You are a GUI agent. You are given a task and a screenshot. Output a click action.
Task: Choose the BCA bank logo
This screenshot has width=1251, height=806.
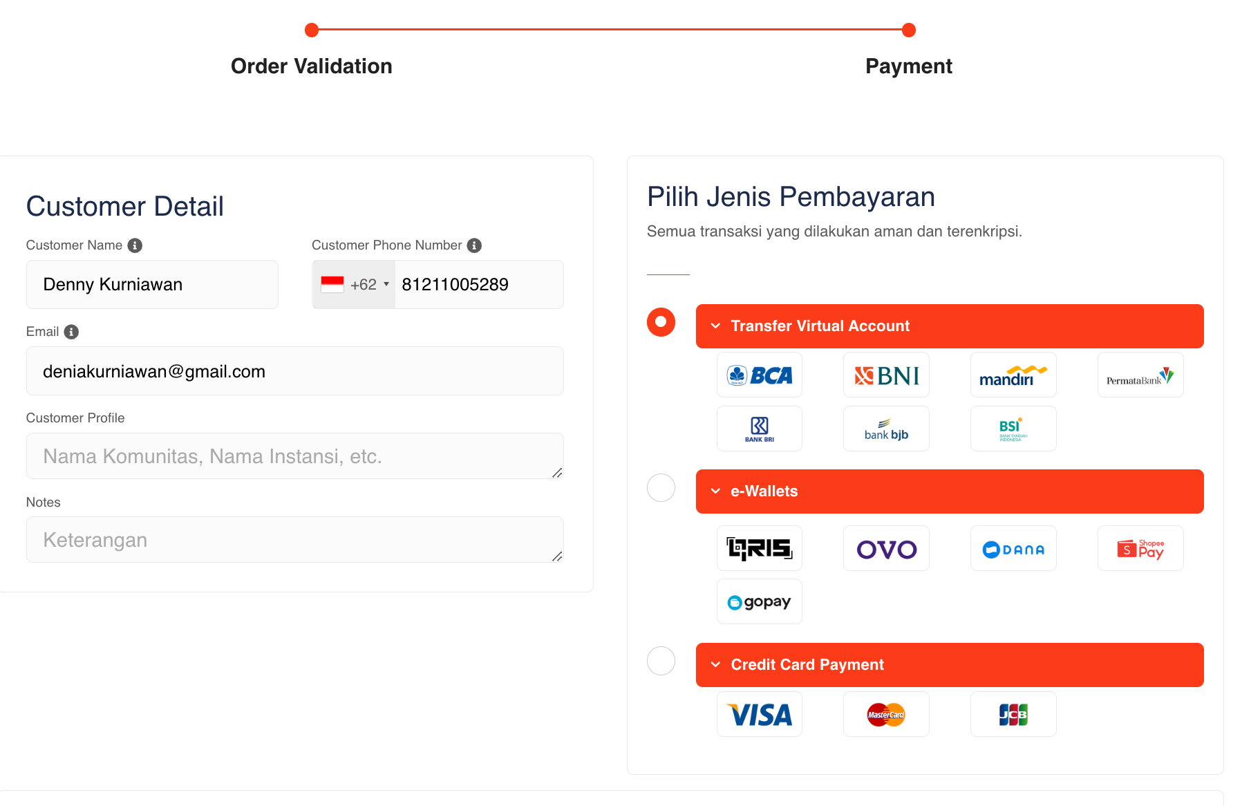pyautogui.click(x=759, y=375)
